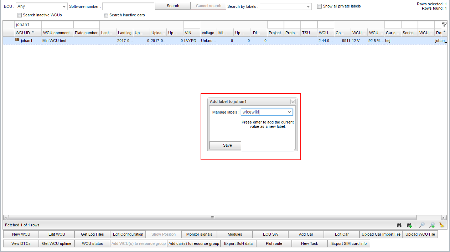450x252 pixels.
Task: Enable Search inactive WCUs checkbox
Action: pos(20,15)
